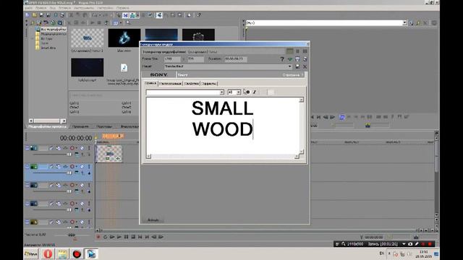Click the playback rate slider below track list
This screenshot has width=463, height=260.
tap(72, 235)
